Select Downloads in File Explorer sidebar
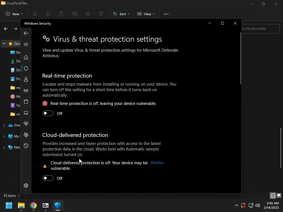 [x=15, y=61]
